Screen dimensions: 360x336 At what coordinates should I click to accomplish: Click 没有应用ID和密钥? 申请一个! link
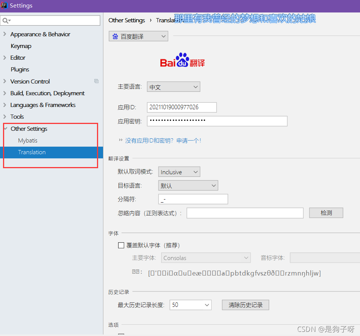click(163, 141)
